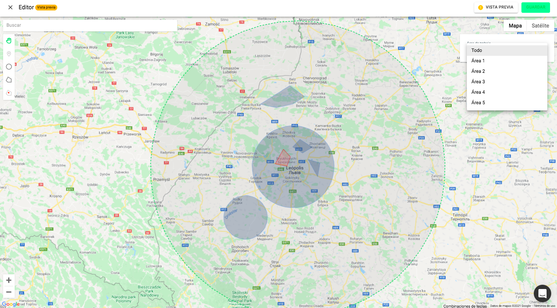Click the Przemyśl city label
Screen dimensions: 557x308
point(162,180)
